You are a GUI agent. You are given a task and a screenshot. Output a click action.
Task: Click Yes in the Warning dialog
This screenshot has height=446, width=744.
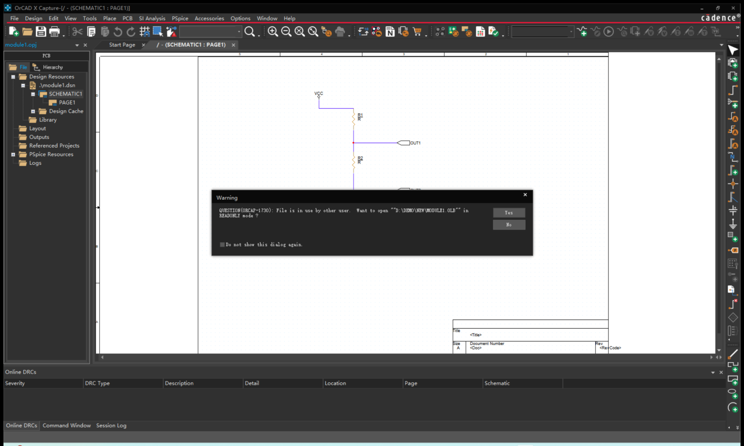pos(509,213)
